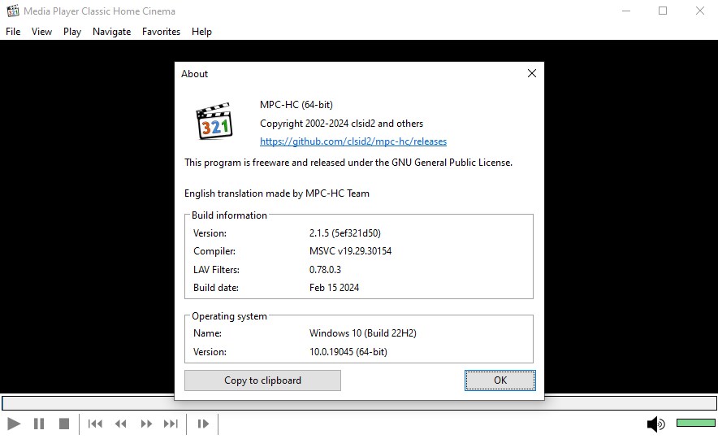Skip to the previous track
The height and width of the screenshot is (439, 718).
95,424
